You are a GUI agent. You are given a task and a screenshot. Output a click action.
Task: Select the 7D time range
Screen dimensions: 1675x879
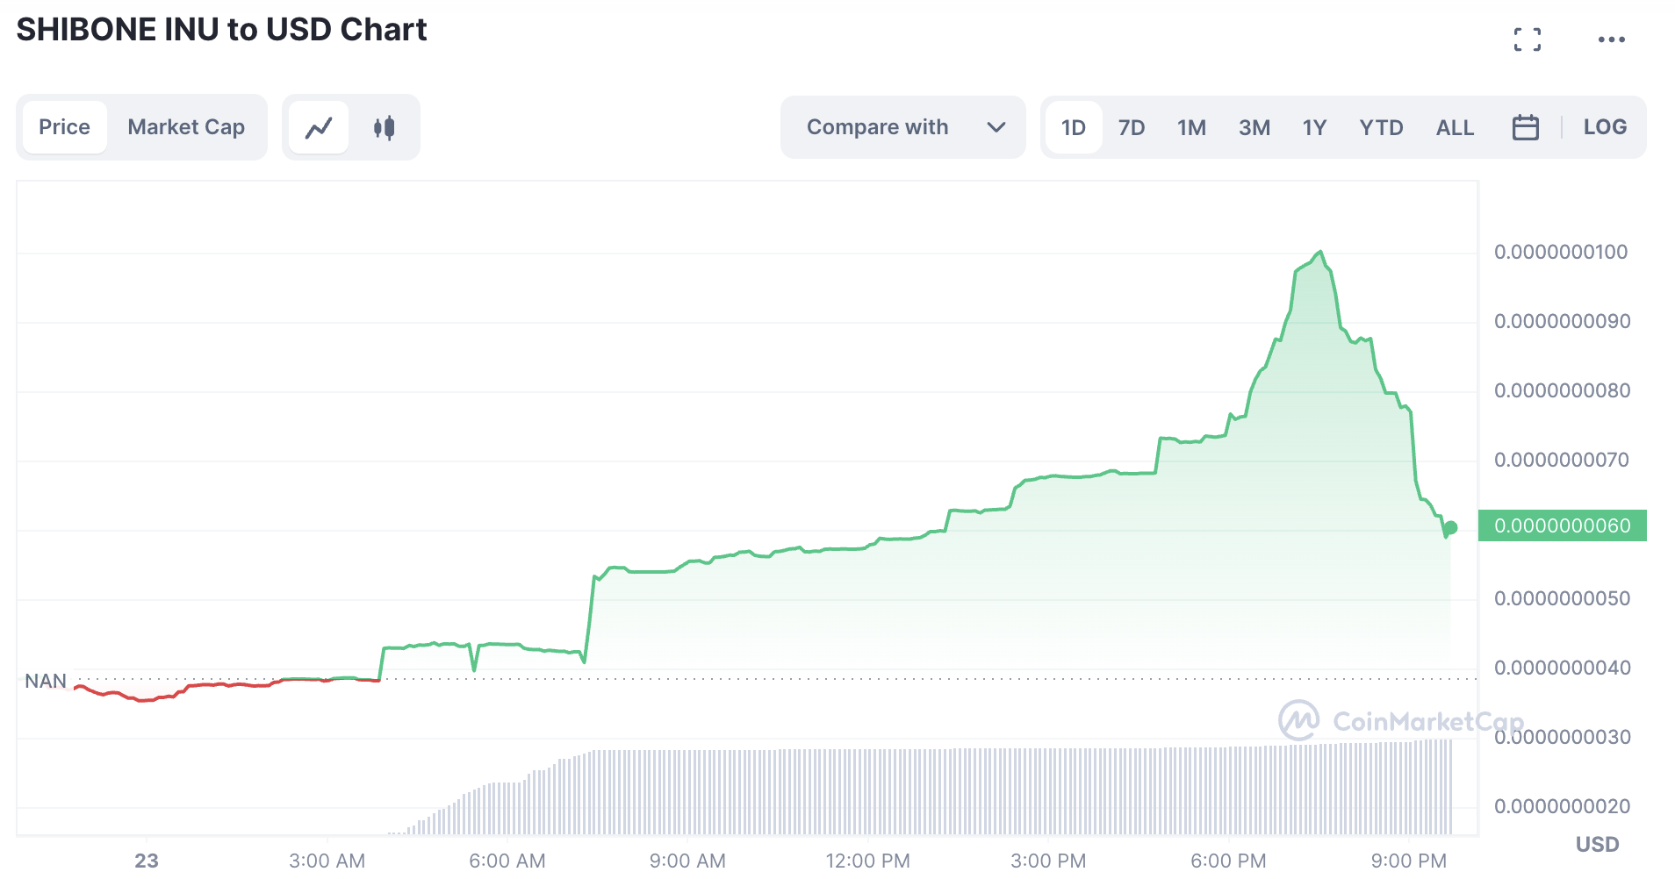point(1131,128)
